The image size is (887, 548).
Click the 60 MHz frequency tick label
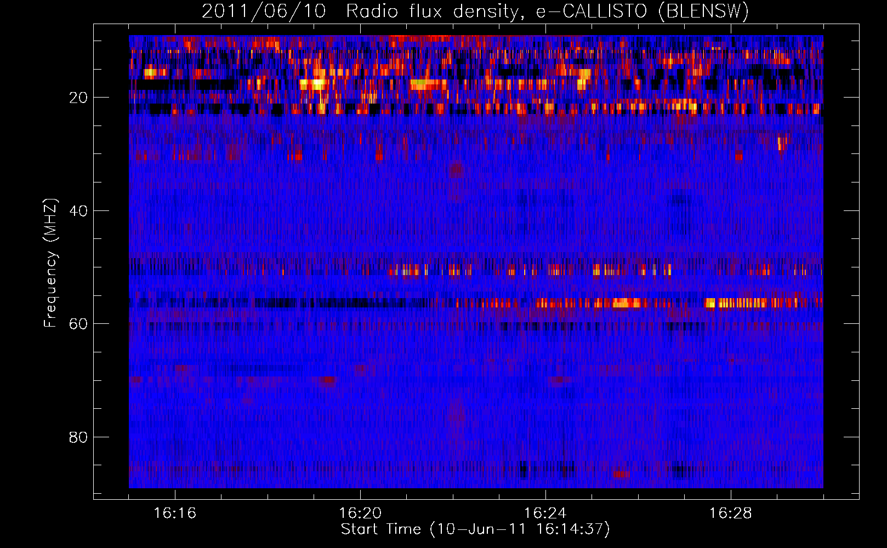pyautogui.click(x=79, y=324)
